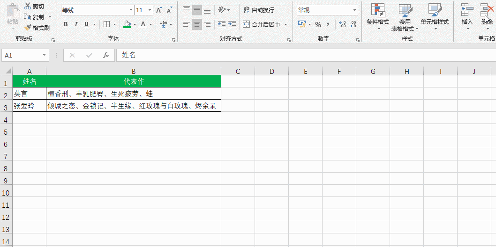Click the formula bar Cancel X

[x=72, y=55]
